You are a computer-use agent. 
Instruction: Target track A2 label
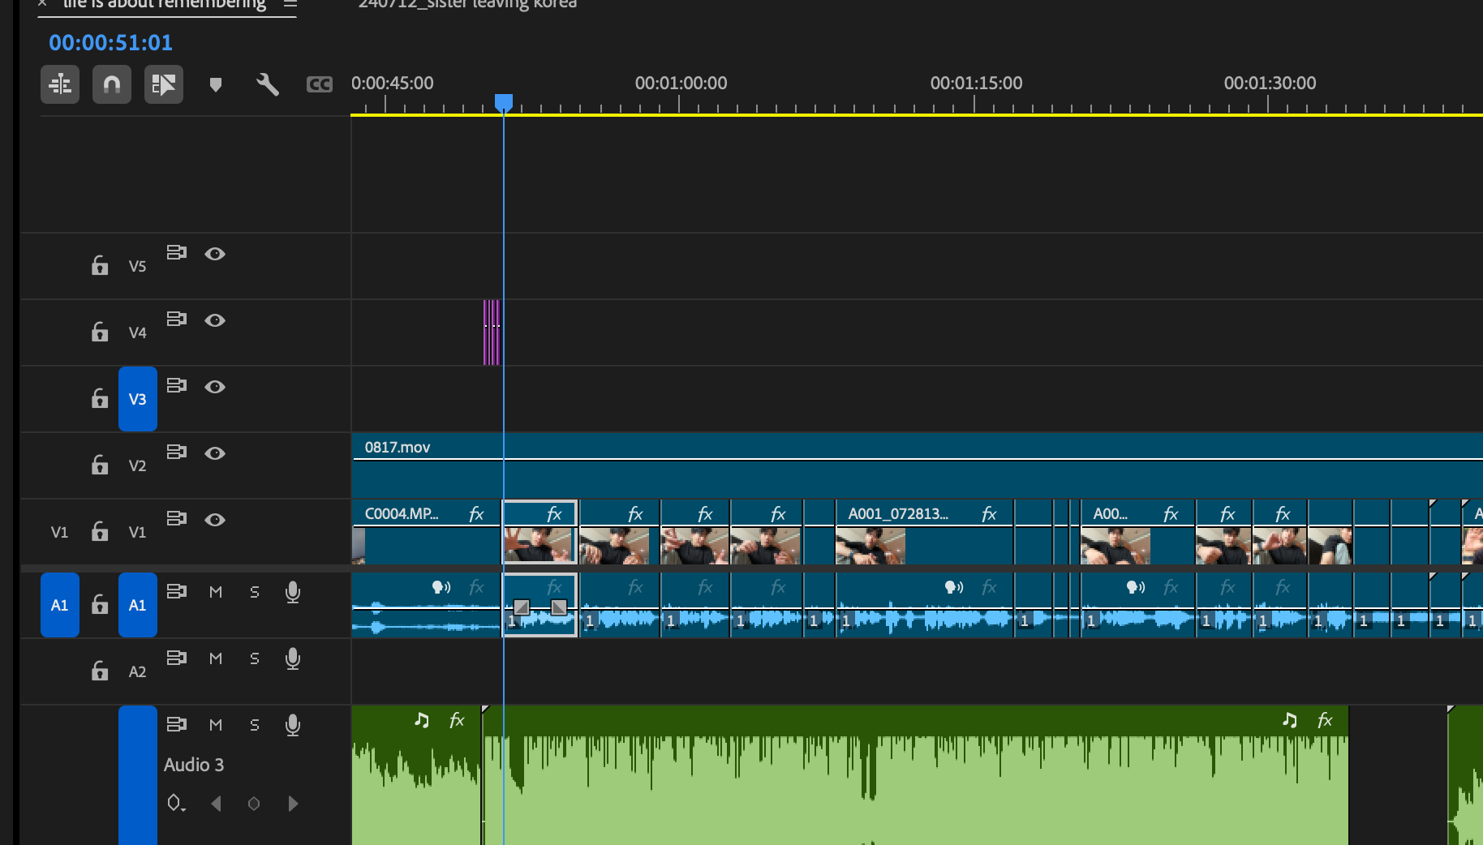click(x=138, y=671)
